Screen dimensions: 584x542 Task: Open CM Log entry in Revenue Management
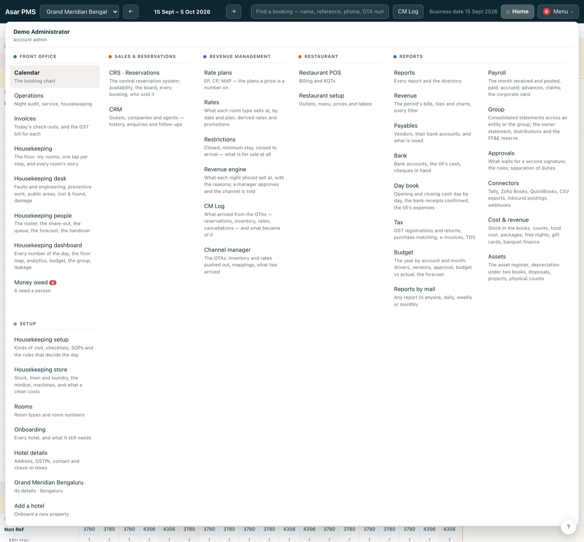[245, 220]
